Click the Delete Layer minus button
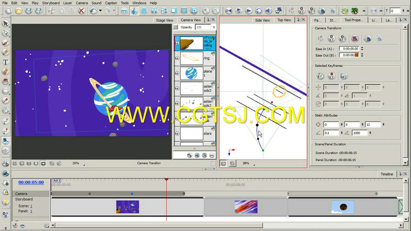The width and height of the screenshot is (411, 231). (212, 156)
